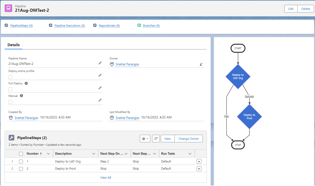Open Branches (0) related link
Viewport: 315px width, 186px height.
[x=151, y=26]
